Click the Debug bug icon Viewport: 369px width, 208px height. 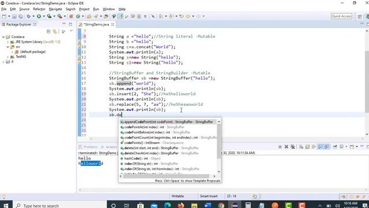pos(28,16)
